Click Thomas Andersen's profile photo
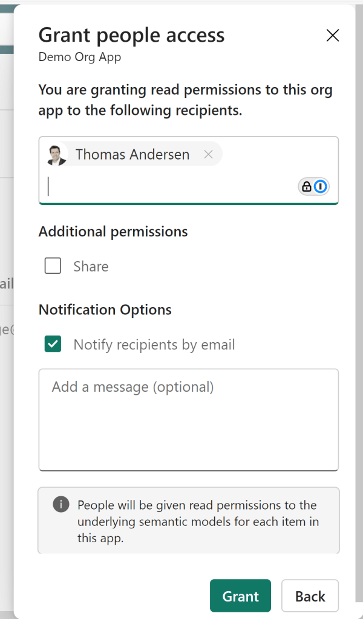363x619 pixels. 57,155
